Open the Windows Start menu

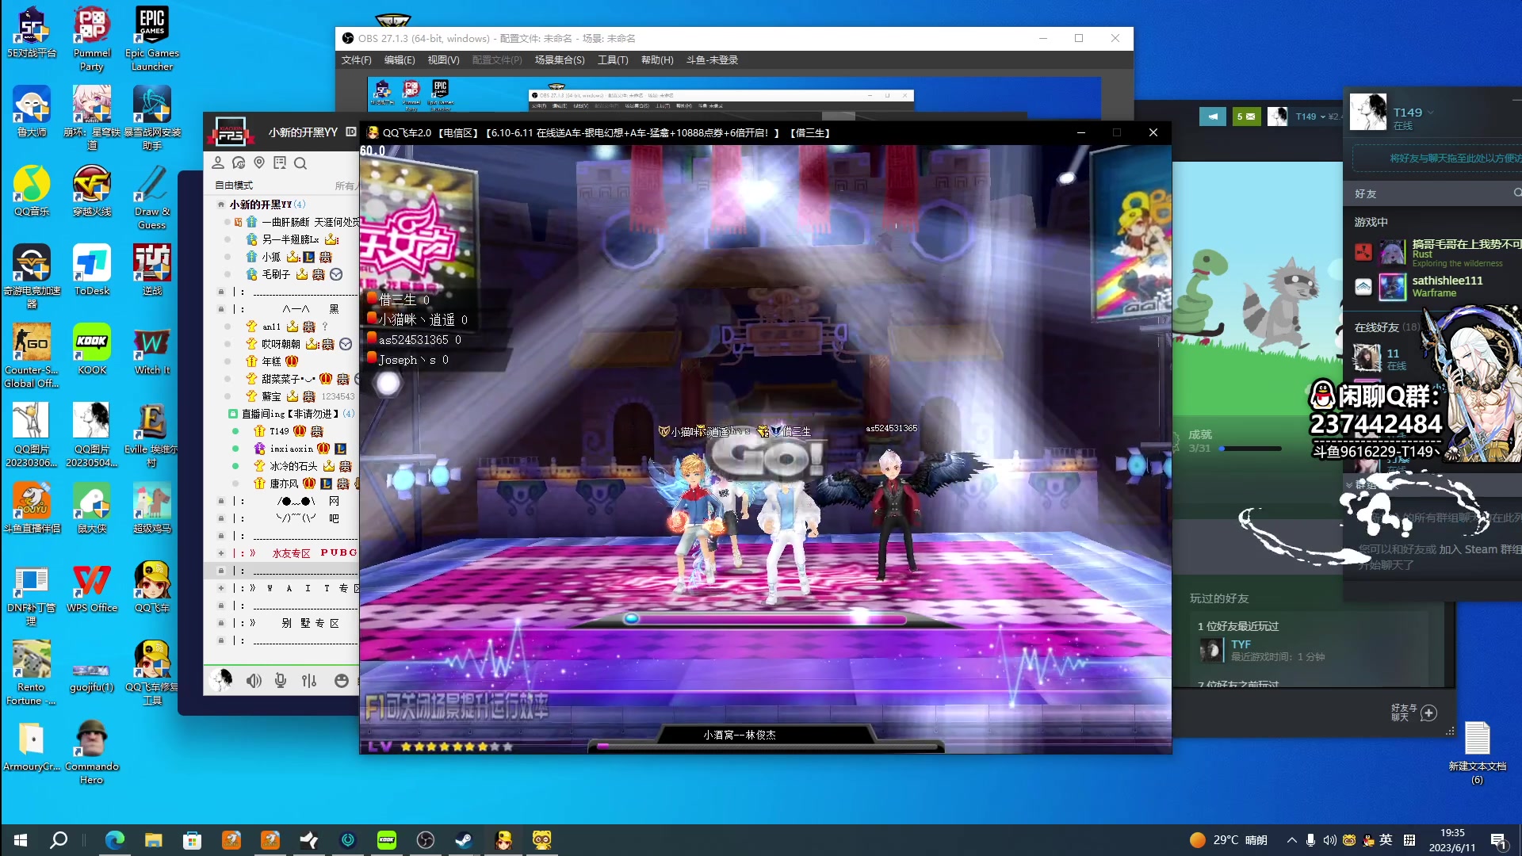[x=21, y=840]
